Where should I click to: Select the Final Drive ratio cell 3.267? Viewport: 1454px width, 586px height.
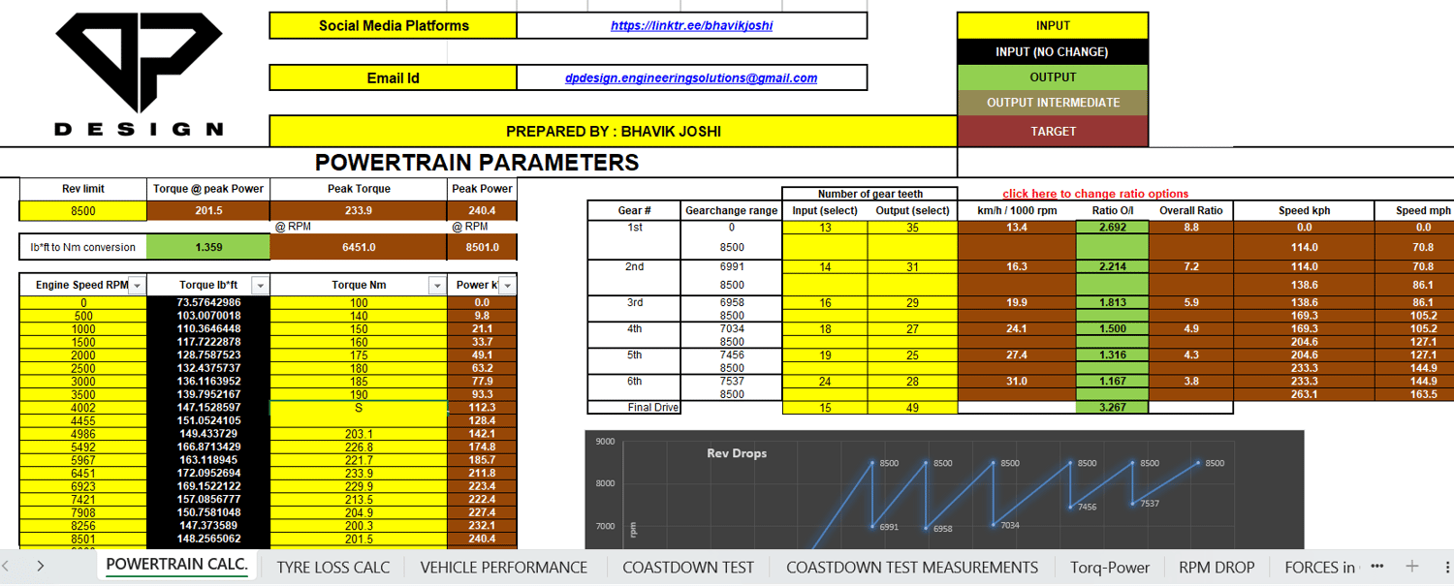pos(1112,408)
